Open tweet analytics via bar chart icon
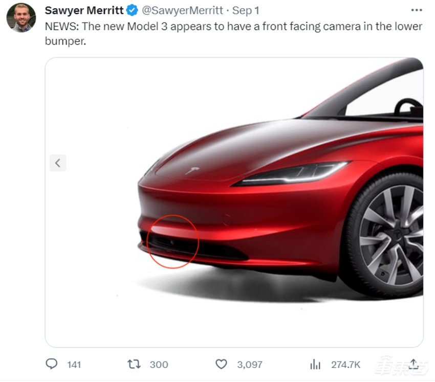This screenshot has height=382, width=435. coord(314,364)
